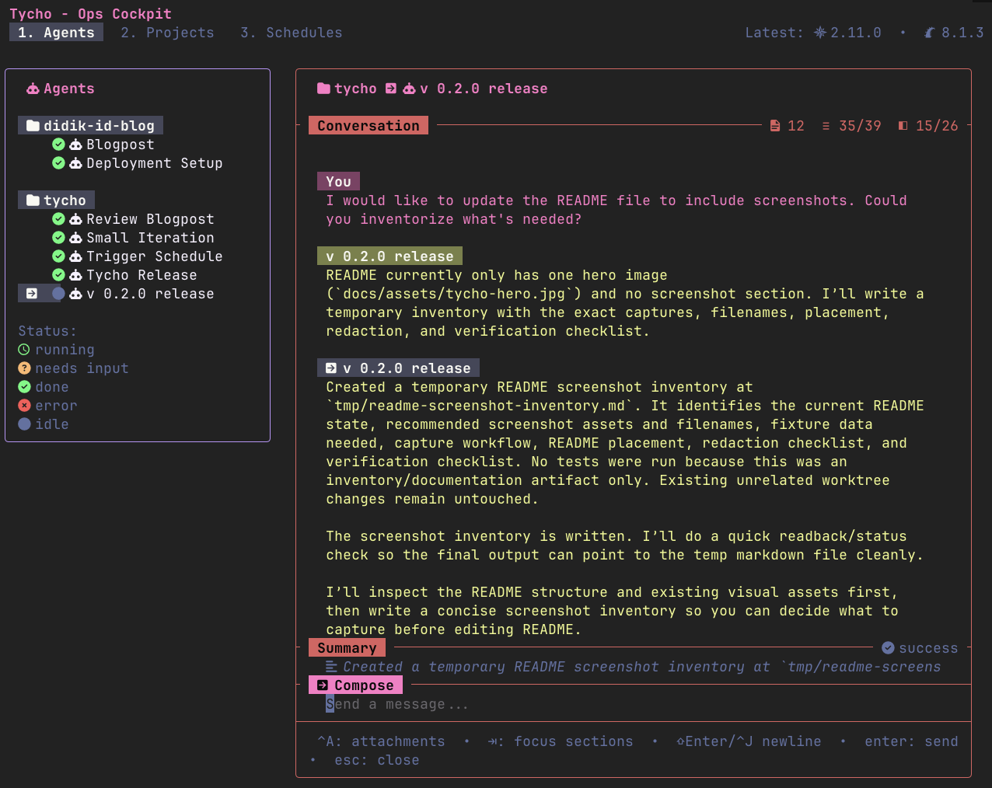The height and width of the screenshot is (788, 992).
Task: Click the 'enter: send' hint
Action: point(911,741)
